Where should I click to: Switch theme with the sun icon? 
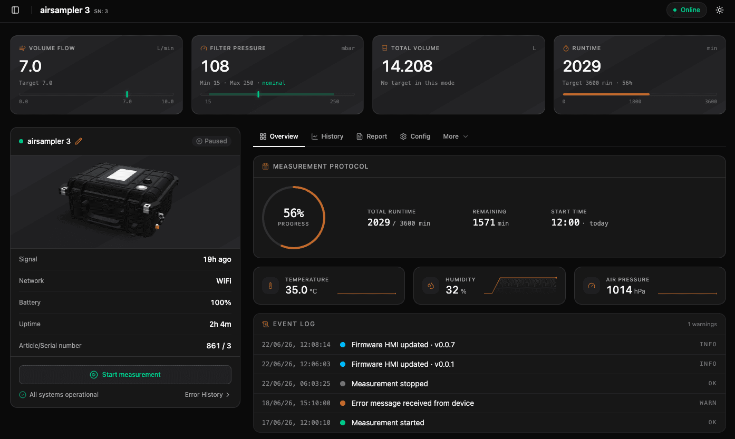click(x=720, y=10)
